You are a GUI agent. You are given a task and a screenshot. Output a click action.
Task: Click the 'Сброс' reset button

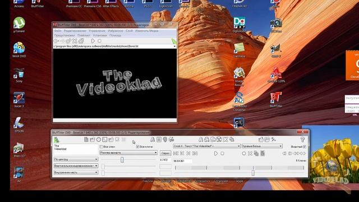click(165, 153)
